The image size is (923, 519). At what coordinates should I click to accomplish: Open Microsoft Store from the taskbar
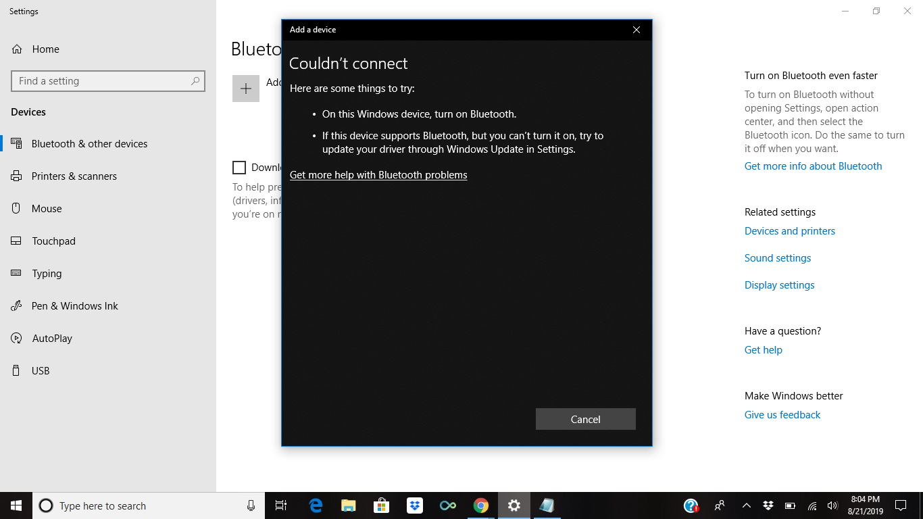(382, 505)
